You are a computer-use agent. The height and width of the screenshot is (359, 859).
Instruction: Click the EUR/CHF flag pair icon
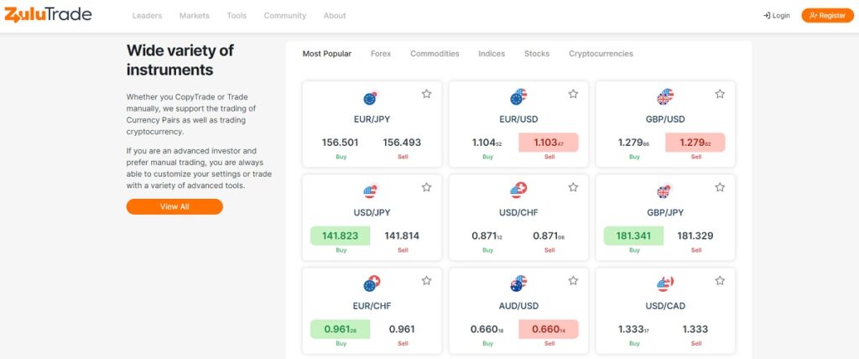tap(371, 284)
